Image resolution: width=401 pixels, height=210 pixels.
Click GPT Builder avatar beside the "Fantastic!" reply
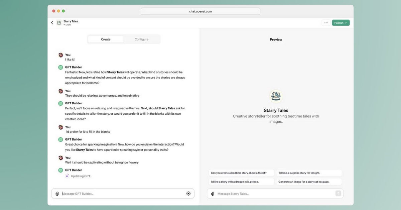(60, 67)
